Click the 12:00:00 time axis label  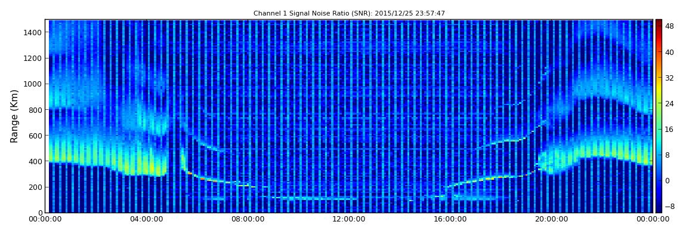click(x=349, y=219)
